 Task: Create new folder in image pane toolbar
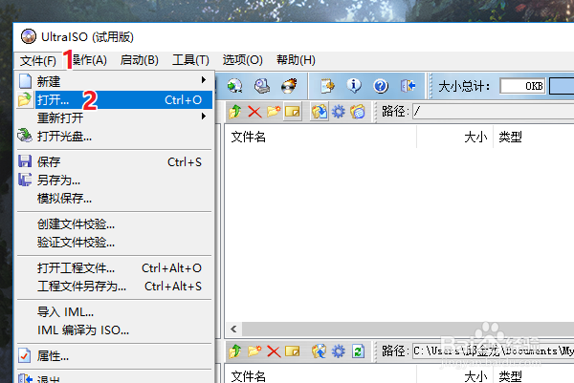pyautogui.click(x=274, y=112)
